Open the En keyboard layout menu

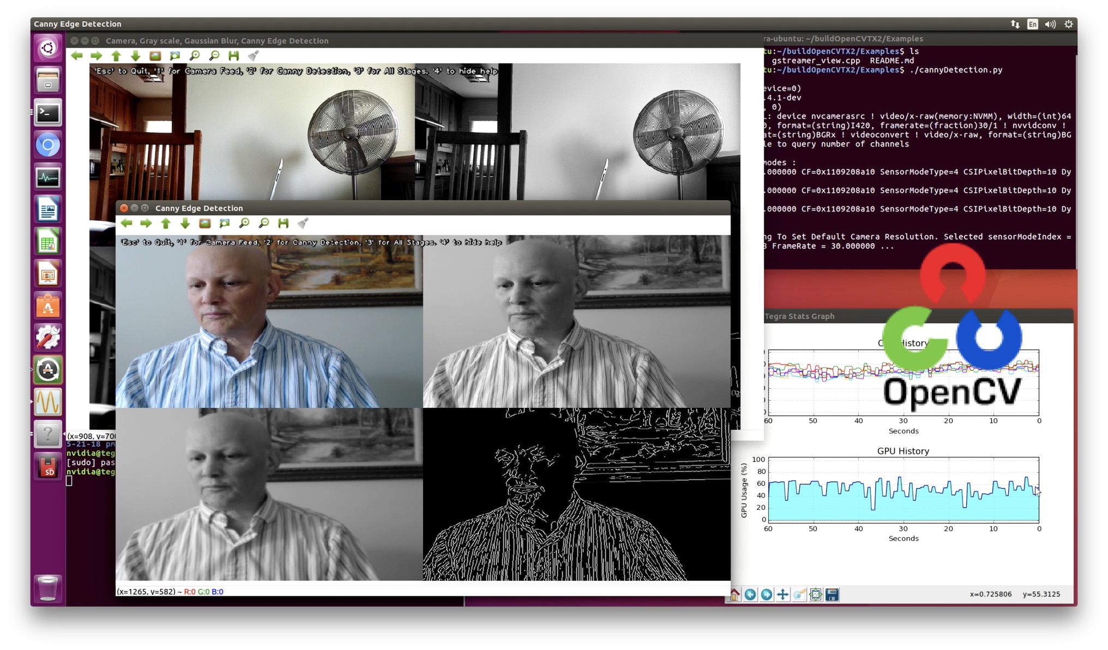click(1033, 24)
